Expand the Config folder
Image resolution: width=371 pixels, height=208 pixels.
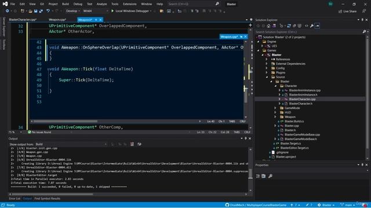[x=267, y=68]
